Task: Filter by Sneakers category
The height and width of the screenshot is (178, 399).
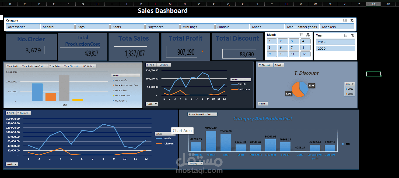Action: (x=337, y=27)
